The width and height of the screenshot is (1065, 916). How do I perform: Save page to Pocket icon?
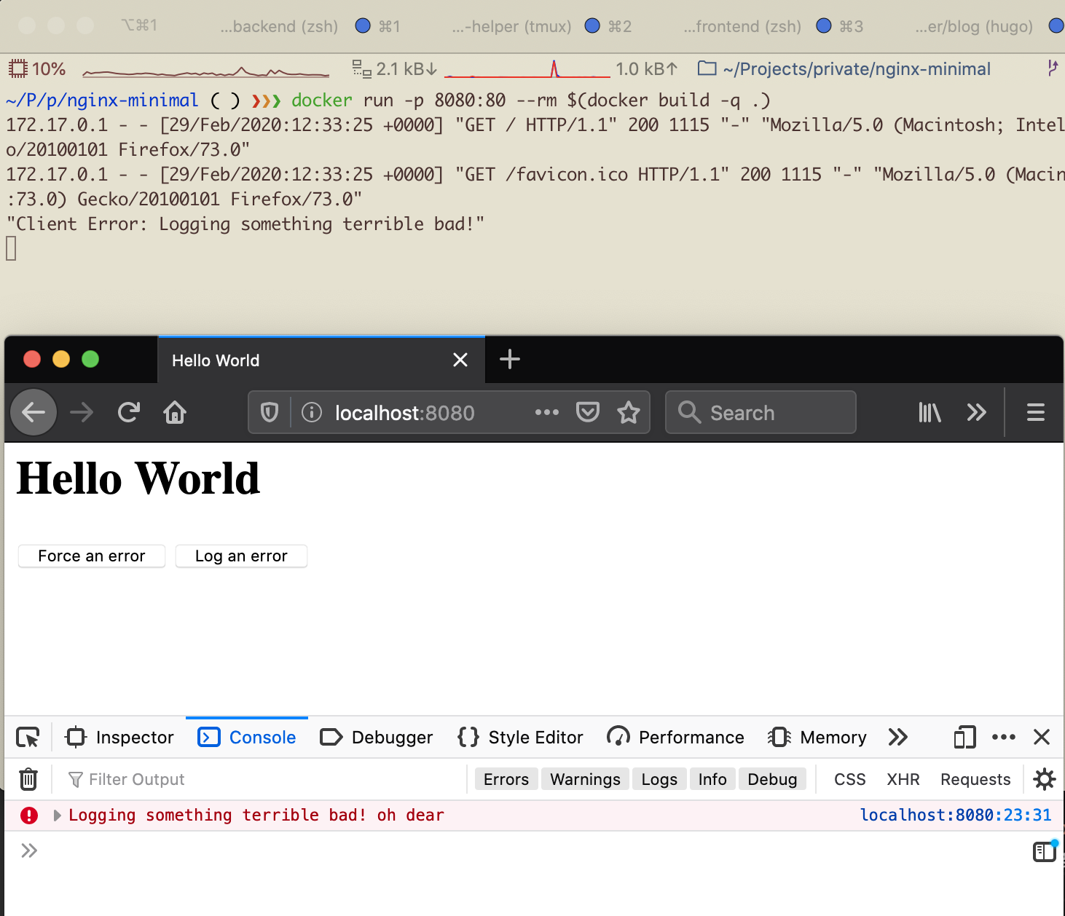[x=587, y=413]
